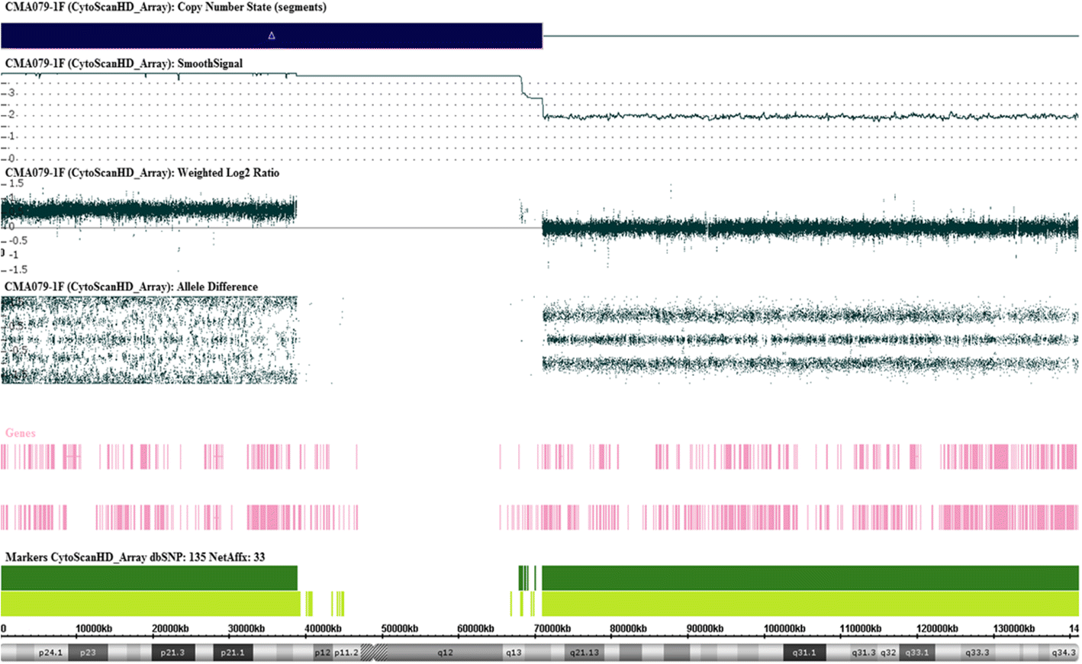Click the Allele Difference track title
The width and height of the screenshot is (1082, 664).
click(x=131, y=287)
